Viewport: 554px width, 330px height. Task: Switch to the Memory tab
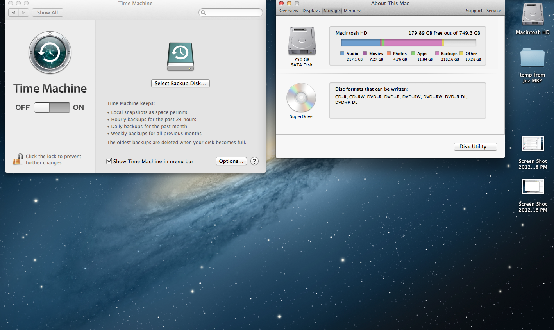click(352, 11)
